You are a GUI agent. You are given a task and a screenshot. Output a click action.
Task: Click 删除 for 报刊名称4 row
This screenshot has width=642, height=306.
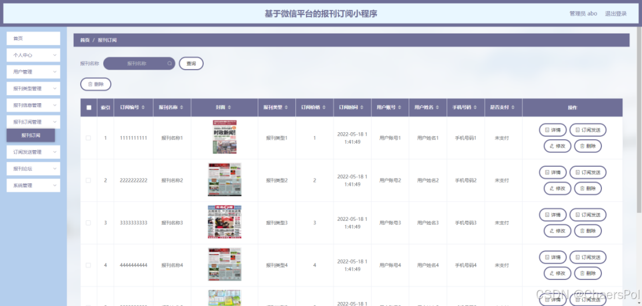click(x=588, y=274)
